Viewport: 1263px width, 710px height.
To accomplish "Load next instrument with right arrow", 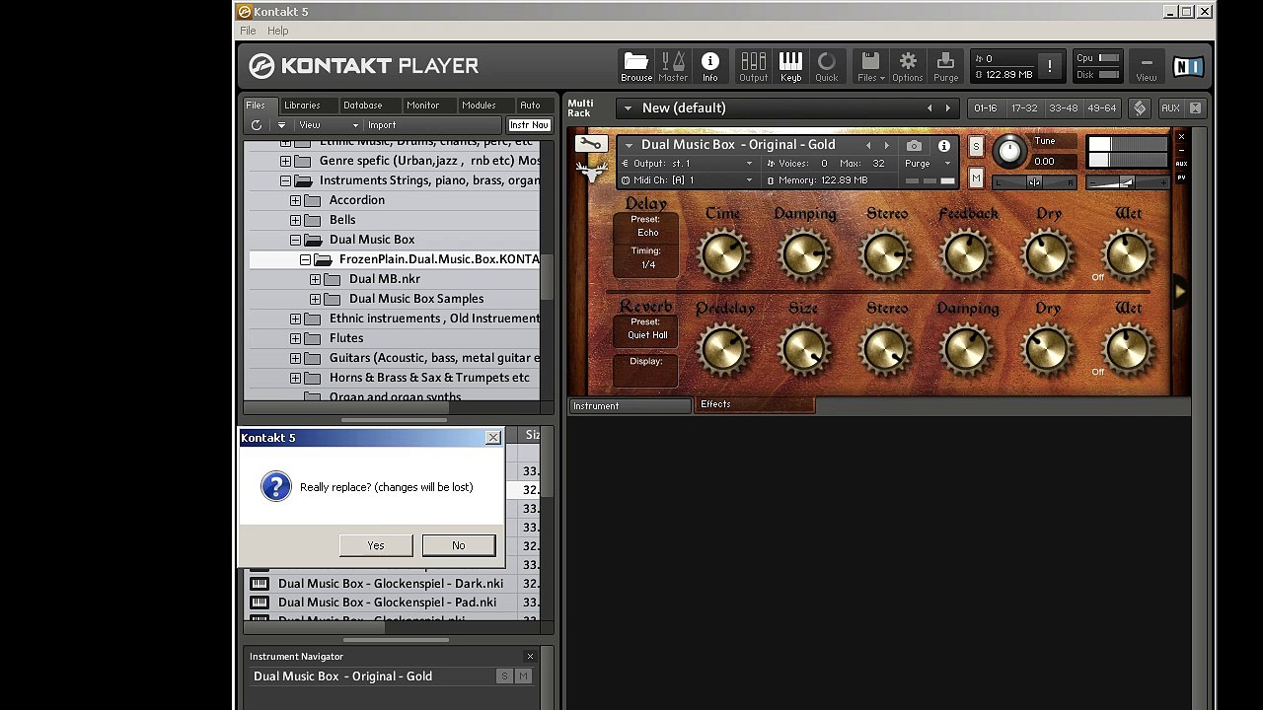I will [886, 145].
